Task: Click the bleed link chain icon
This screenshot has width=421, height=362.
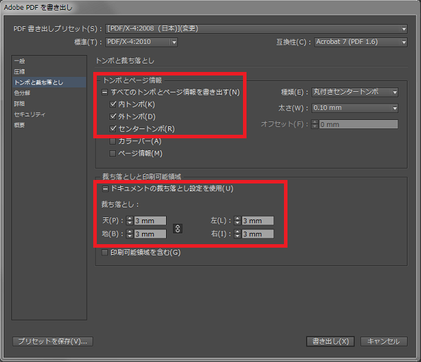Action: 177,229
